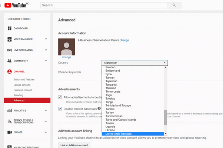This screenshot has width=223, height=148.
Task: Select Ukraine in country list
Action: coord(133,130)
